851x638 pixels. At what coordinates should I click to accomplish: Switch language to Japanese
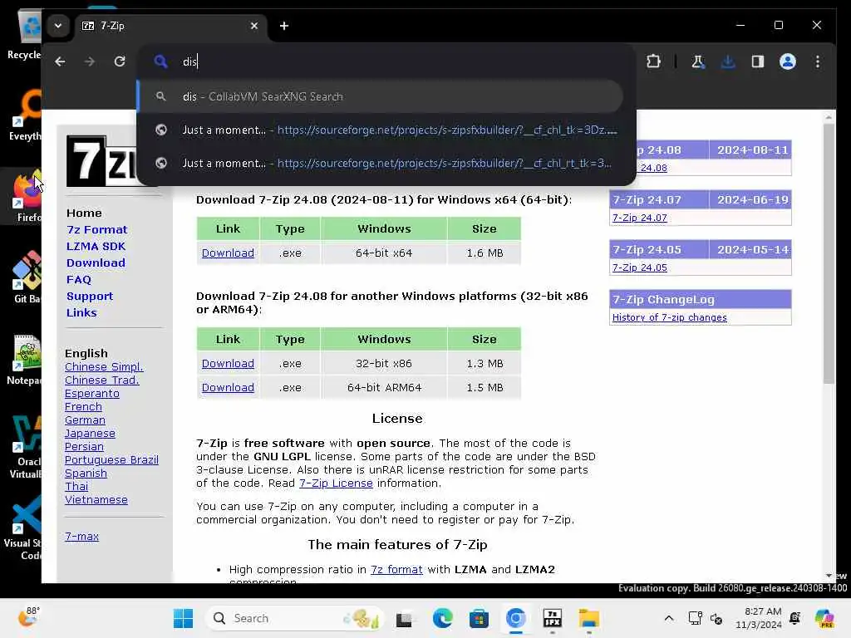pos(90,433)
